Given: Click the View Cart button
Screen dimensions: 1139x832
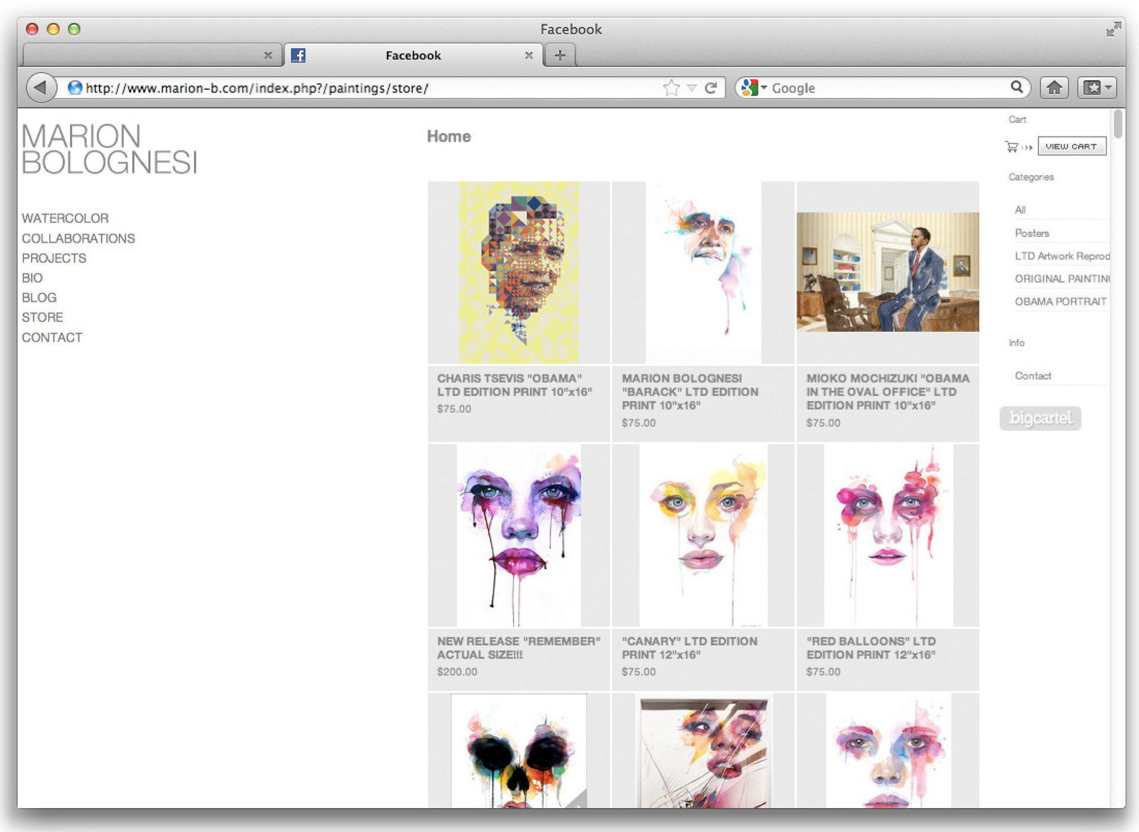Looking at the screenshot, I should (x=1071, y=146).
